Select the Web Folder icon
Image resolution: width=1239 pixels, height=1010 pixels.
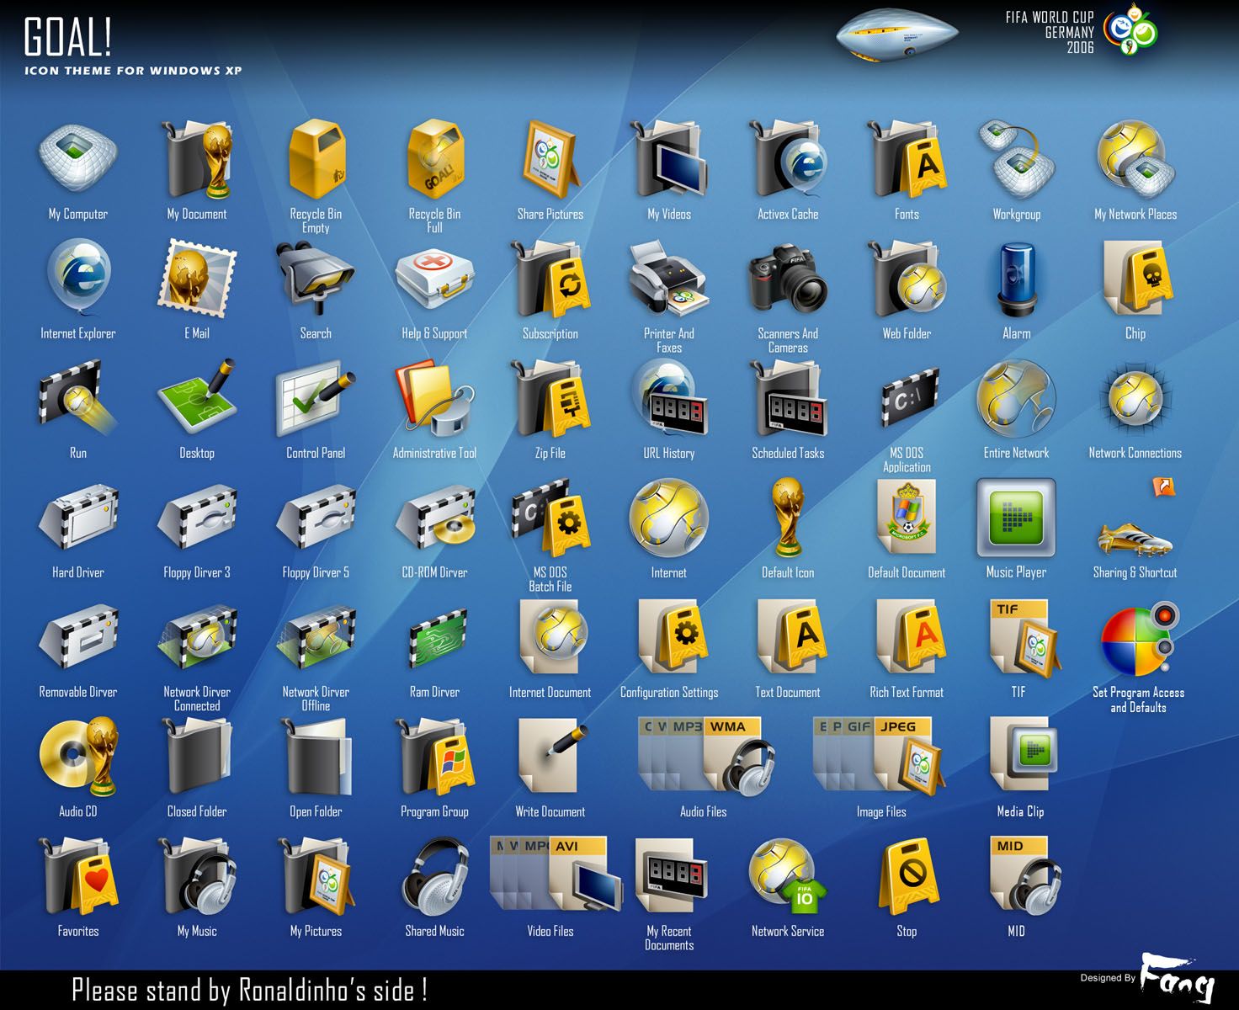907,278
